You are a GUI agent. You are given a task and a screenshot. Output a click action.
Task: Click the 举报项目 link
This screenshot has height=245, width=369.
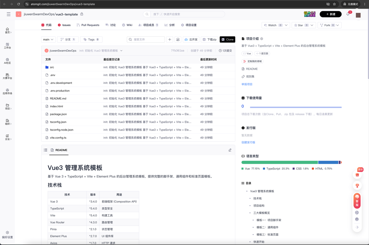click(247, 84)
